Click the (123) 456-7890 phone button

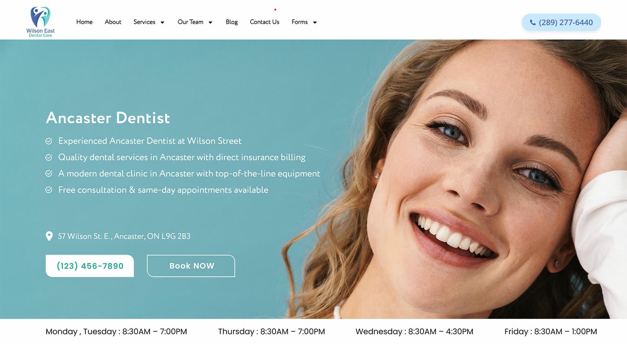point(90,266)
